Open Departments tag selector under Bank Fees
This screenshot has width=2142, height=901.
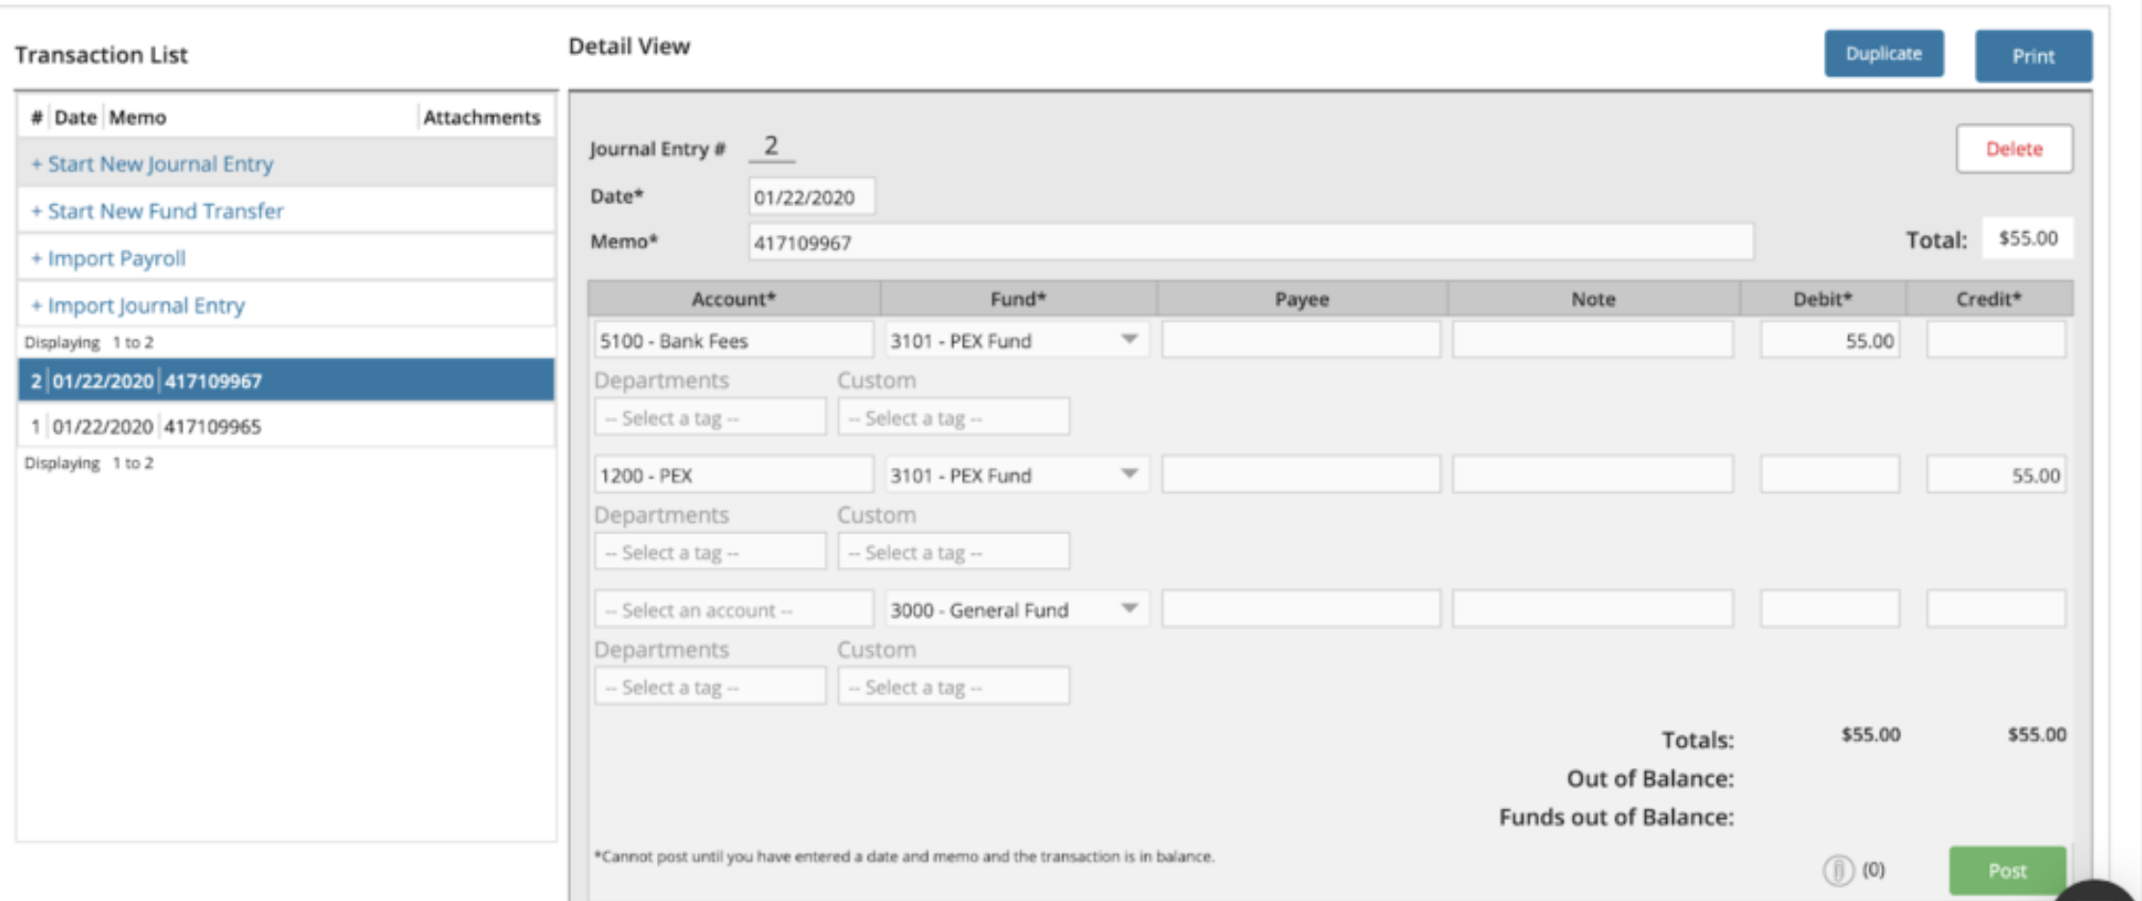(710, 418)
